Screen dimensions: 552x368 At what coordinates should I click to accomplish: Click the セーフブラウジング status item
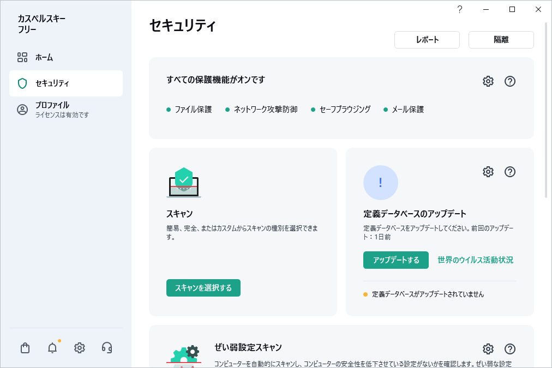point(341,110)
